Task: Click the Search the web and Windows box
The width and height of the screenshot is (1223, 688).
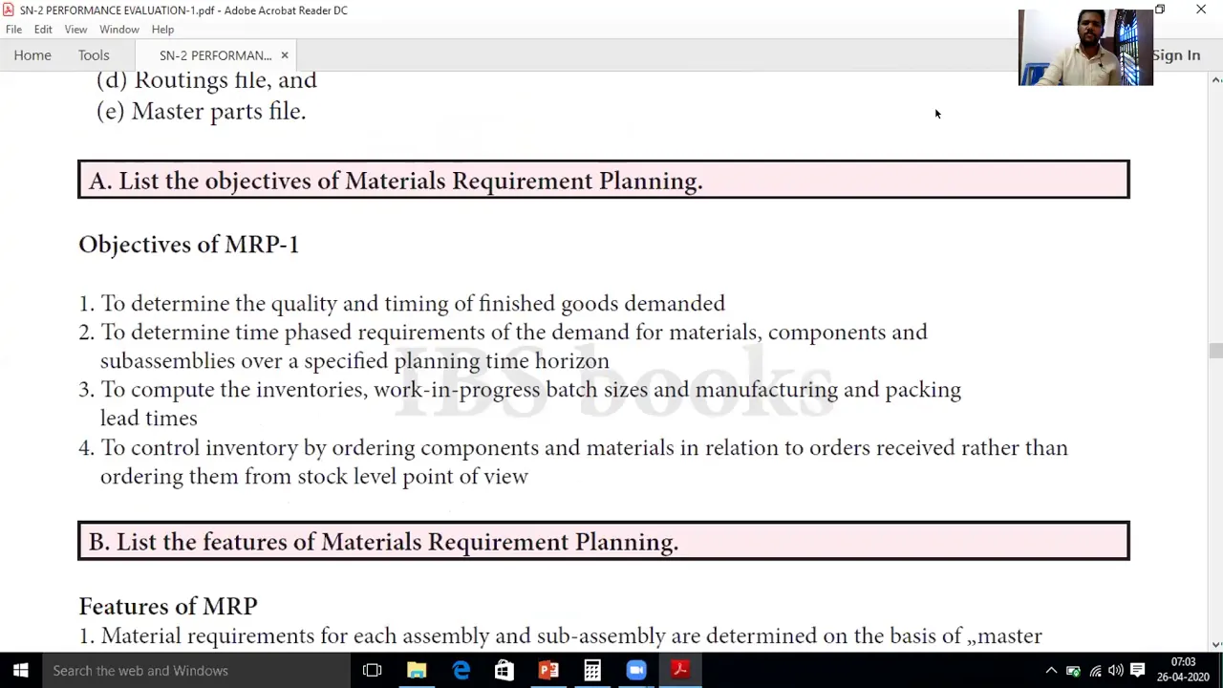Action: click(196, 670)
